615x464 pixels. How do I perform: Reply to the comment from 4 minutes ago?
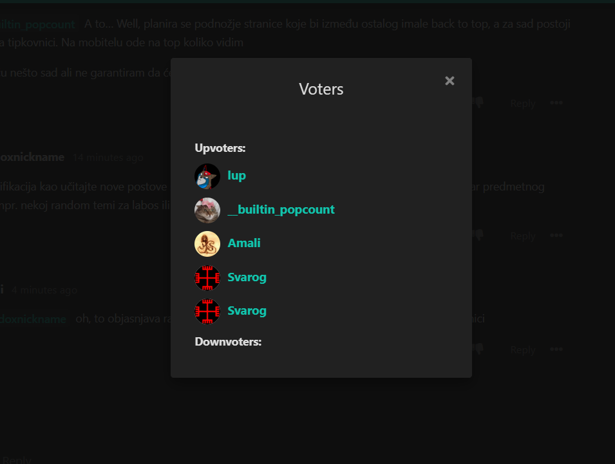click(523, 349)
